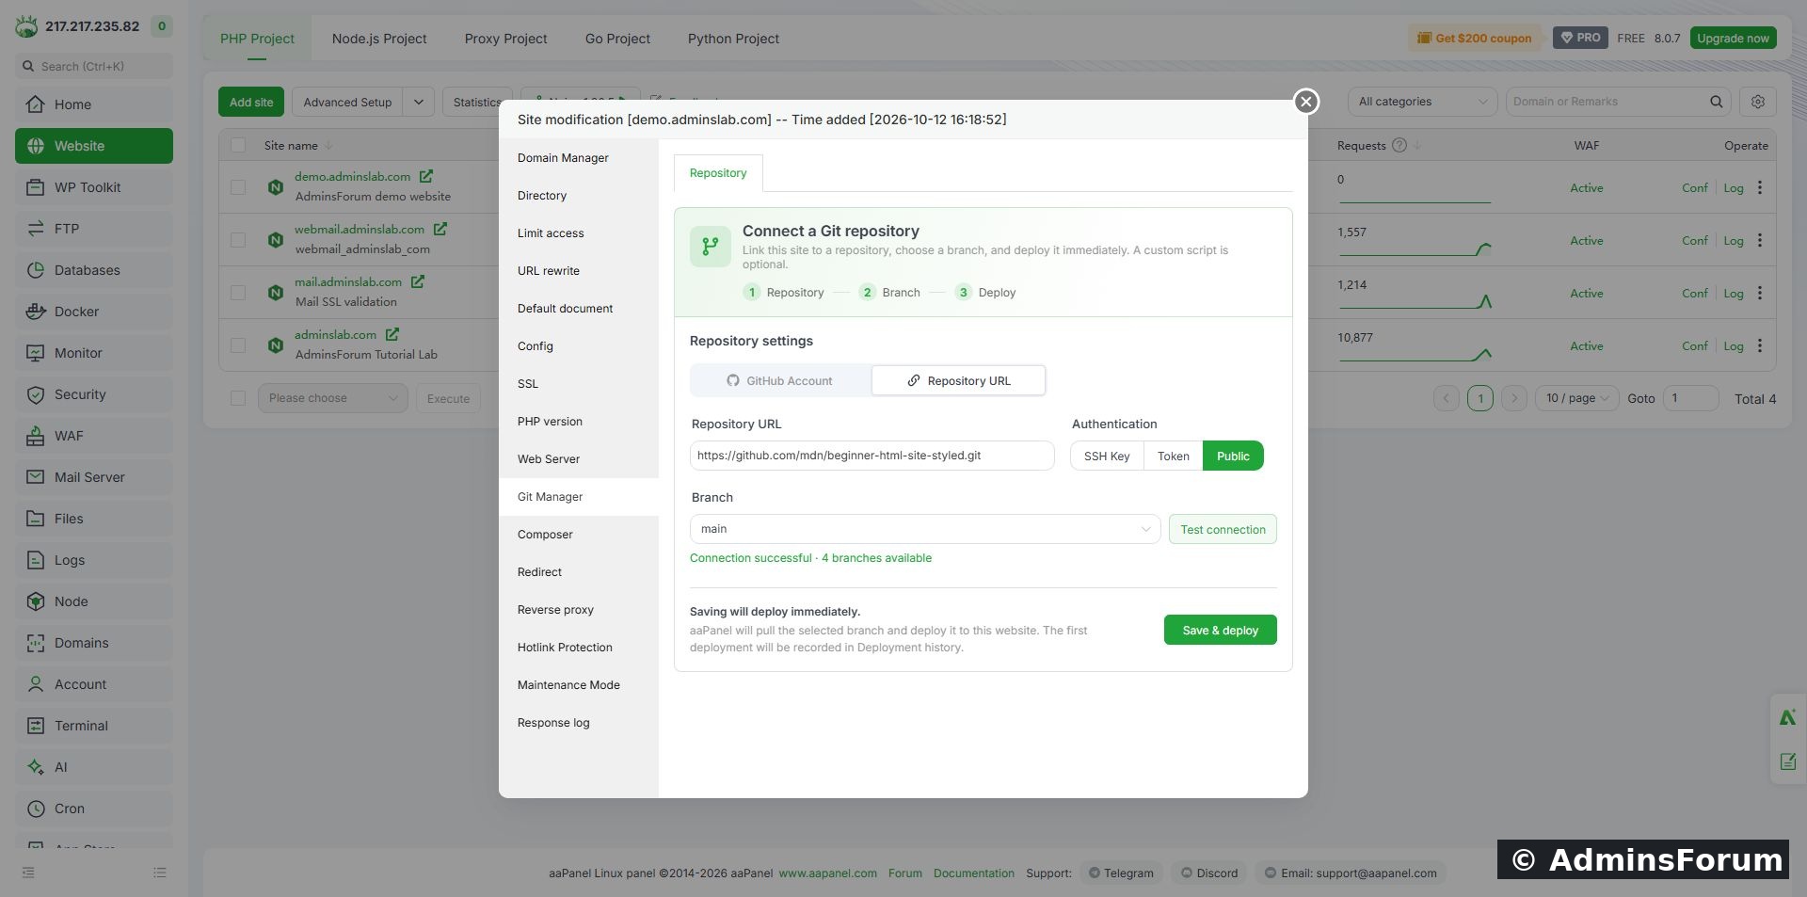Collapse sidebar using bottom-left menu icon
The height and width of the screenshot is (897, 1807).
(28, 873)
